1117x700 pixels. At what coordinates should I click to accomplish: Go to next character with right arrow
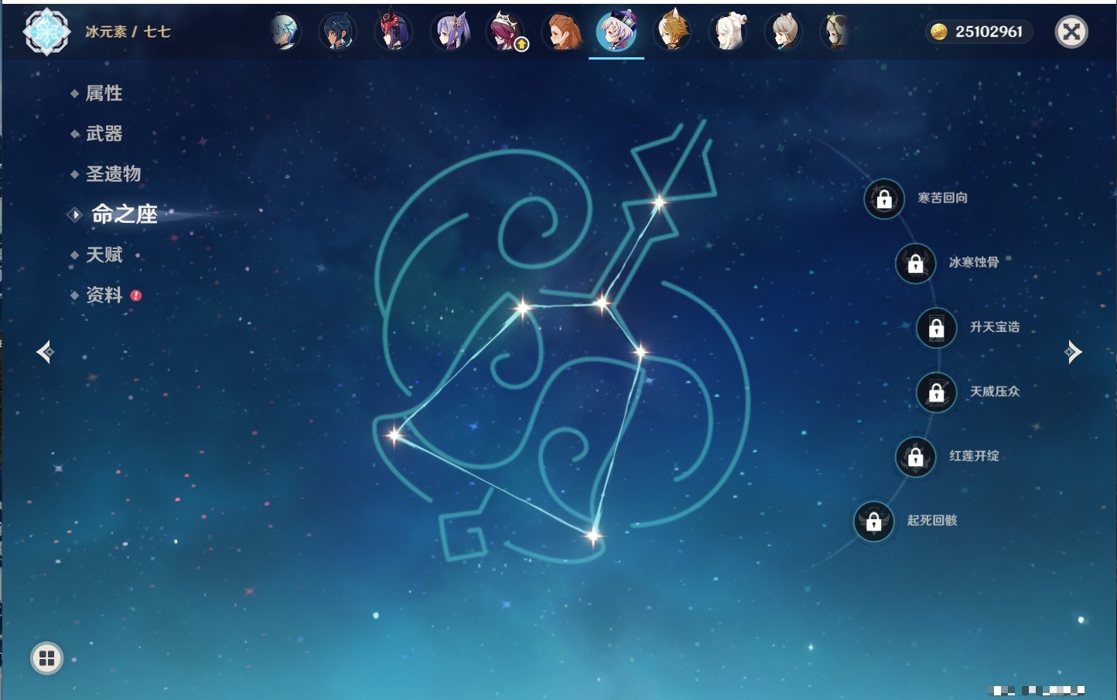tap(1073, 352)
